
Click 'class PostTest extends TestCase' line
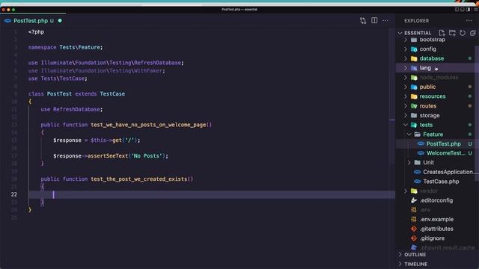click(76, 93)
